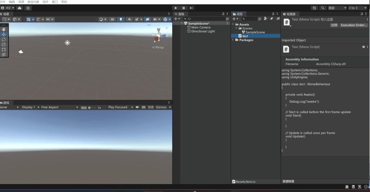Toggle Project hidden packages eye icon
The image size is (370, 192).
coord(278,19)
